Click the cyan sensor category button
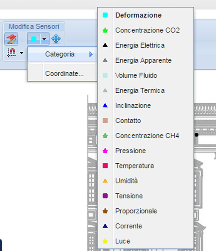The image size is (216, 251). click(34, 39)
